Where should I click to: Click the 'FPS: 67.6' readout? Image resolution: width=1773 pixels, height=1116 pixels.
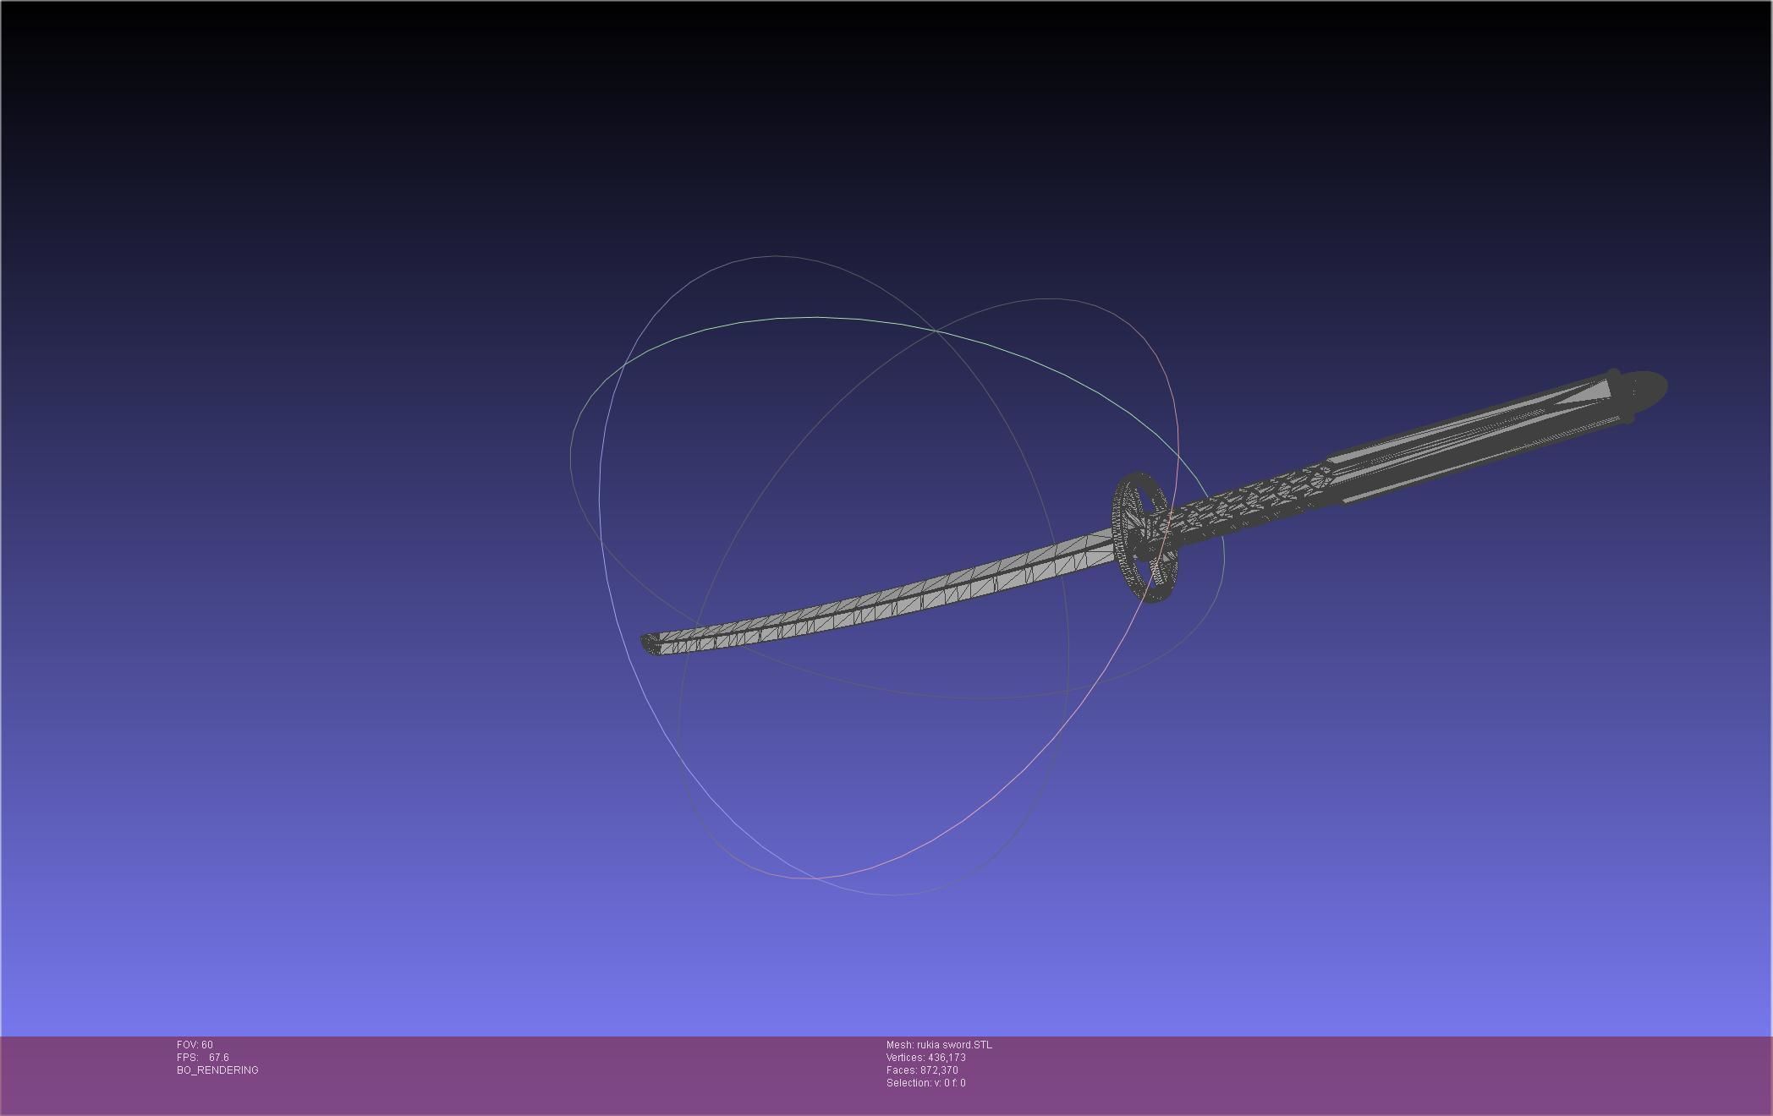click(x=203, y=1058)
